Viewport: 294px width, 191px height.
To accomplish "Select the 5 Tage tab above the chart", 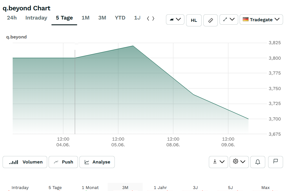I will tap(64, 18).
